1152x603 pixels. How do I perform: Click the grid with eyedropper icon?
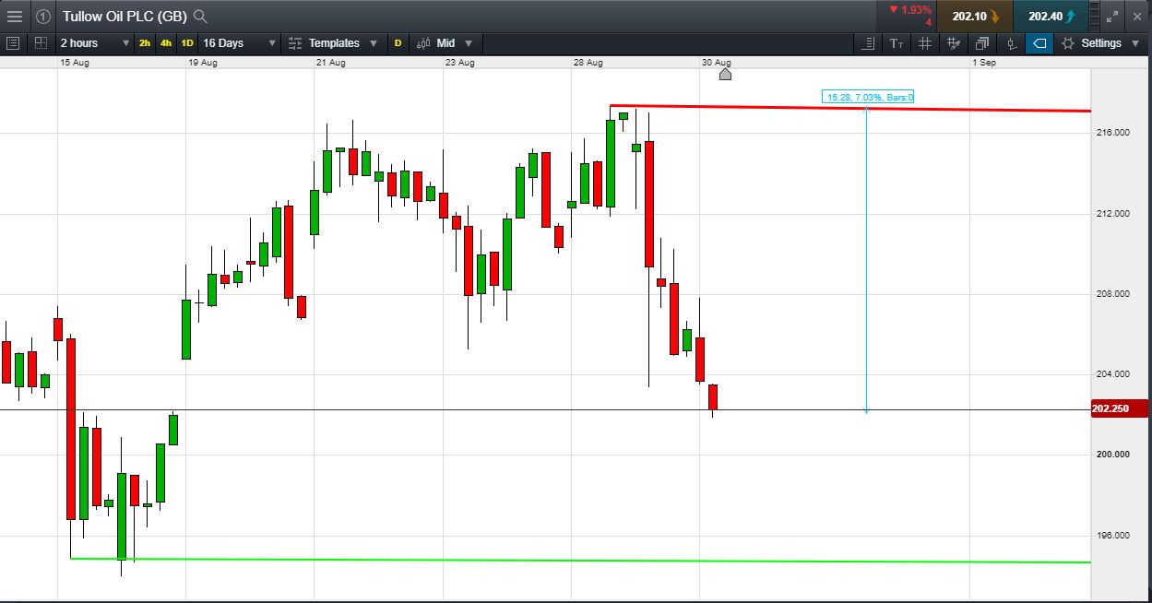pos(954,43)
